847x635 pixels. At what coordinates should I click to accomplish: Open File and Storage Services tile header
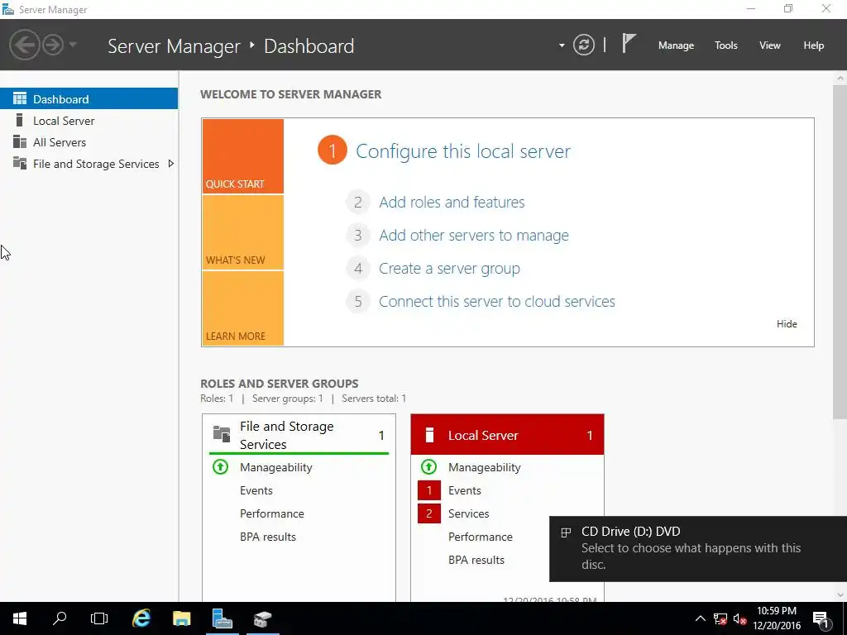[x=299, y=435]
